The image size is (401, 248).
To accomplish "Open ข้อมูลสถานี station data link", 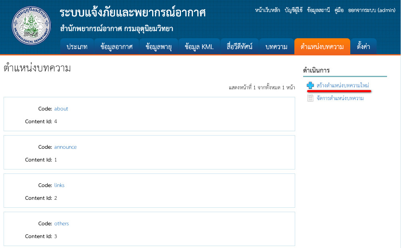I will pos(318,10).
